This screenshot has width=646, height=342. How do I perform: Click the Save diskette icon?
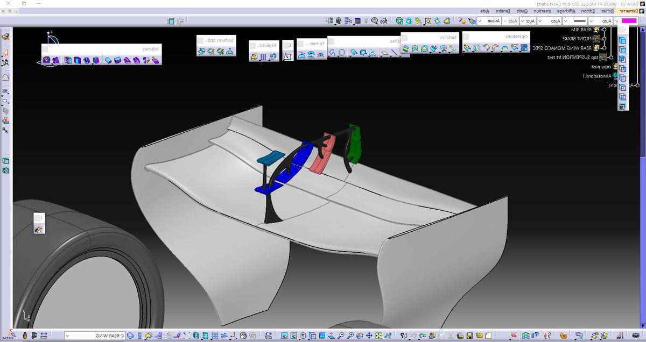[469, 336]
